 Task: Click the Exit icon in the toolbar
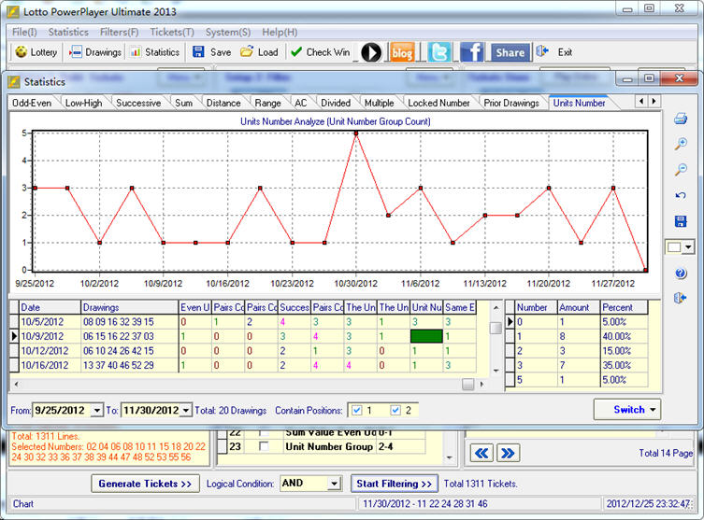coord(542,51)
